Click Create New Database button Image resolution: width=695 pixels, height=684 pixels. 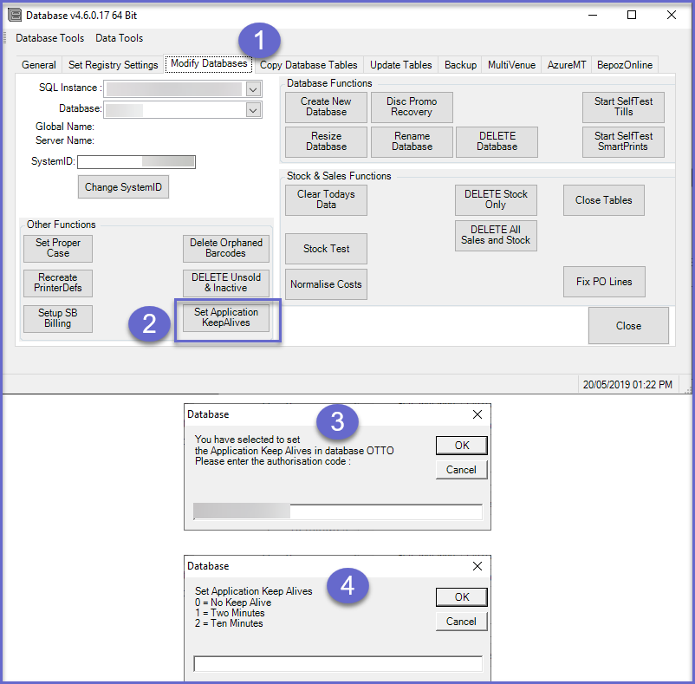click(x=326, y=107)
